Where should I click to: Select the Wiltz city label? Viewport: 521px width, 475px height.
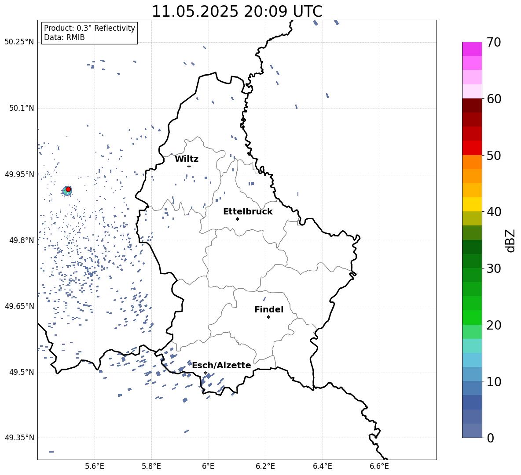[x=187, y=159]
